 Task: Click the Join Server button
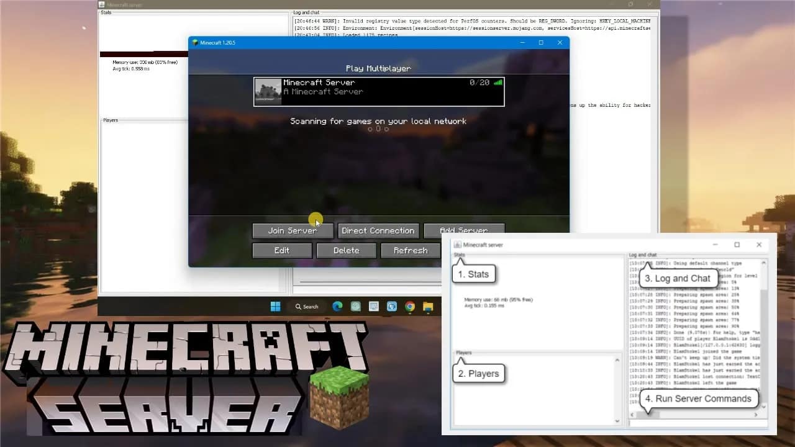[293, 230]
